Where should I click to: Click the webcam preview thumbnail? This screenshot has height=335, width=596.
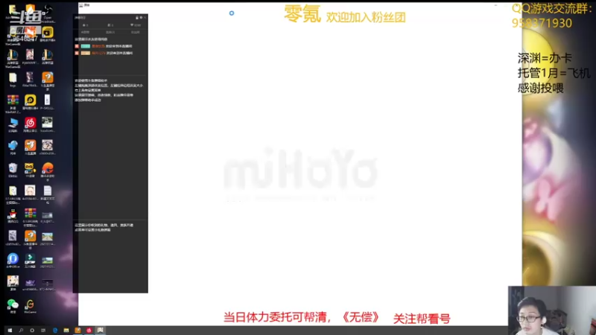click(x=552, y=310)
